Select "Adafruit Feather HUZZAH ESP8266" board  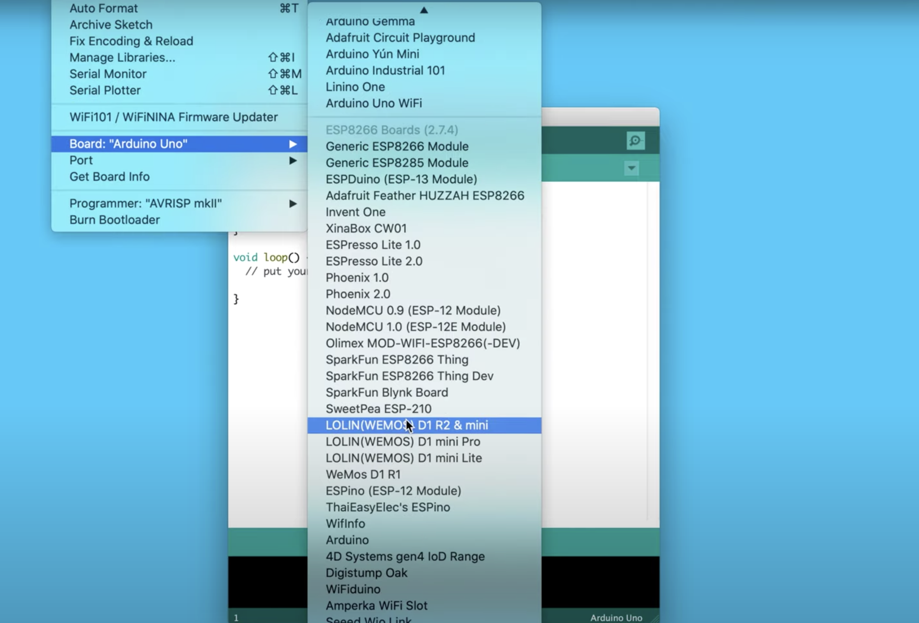pyautogui.click(x=425, y=195)
